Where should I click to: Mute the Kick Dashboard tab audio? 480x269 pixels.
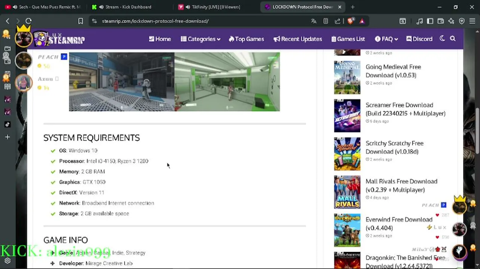tap(101, 7)
